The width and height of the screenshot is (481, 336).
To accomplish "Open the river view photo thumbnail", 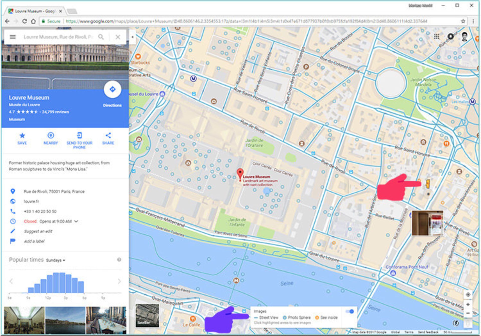I will click(x=65, y=320).
